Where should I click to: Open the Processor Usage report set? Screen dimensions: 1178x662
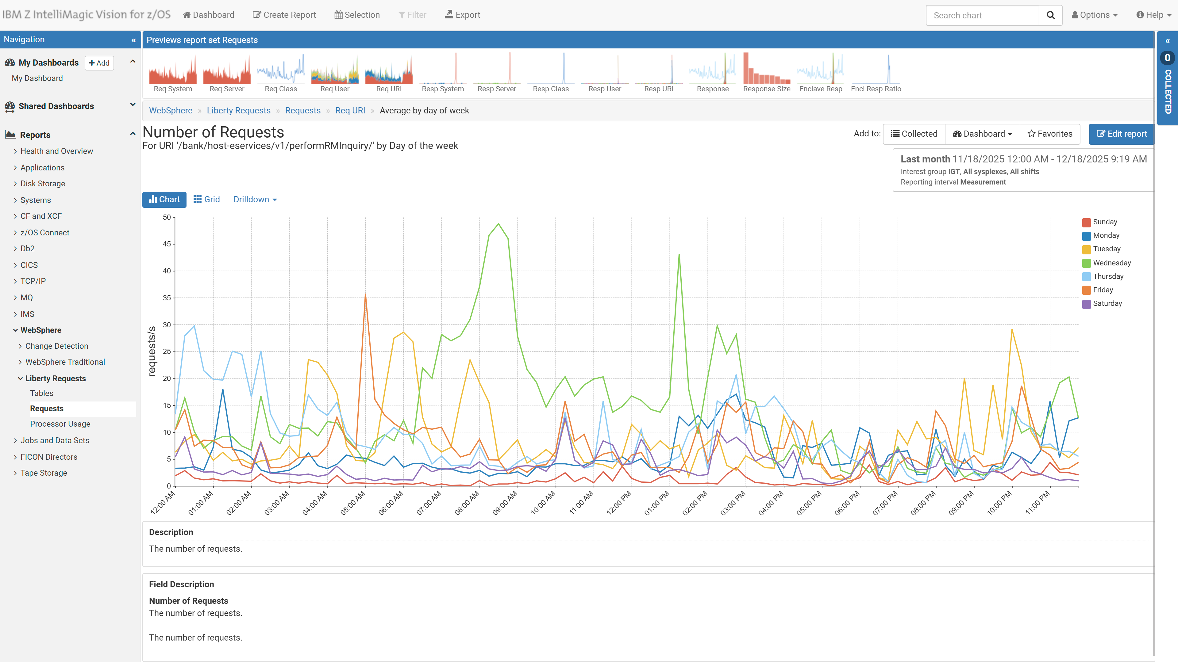pos(60,424)
